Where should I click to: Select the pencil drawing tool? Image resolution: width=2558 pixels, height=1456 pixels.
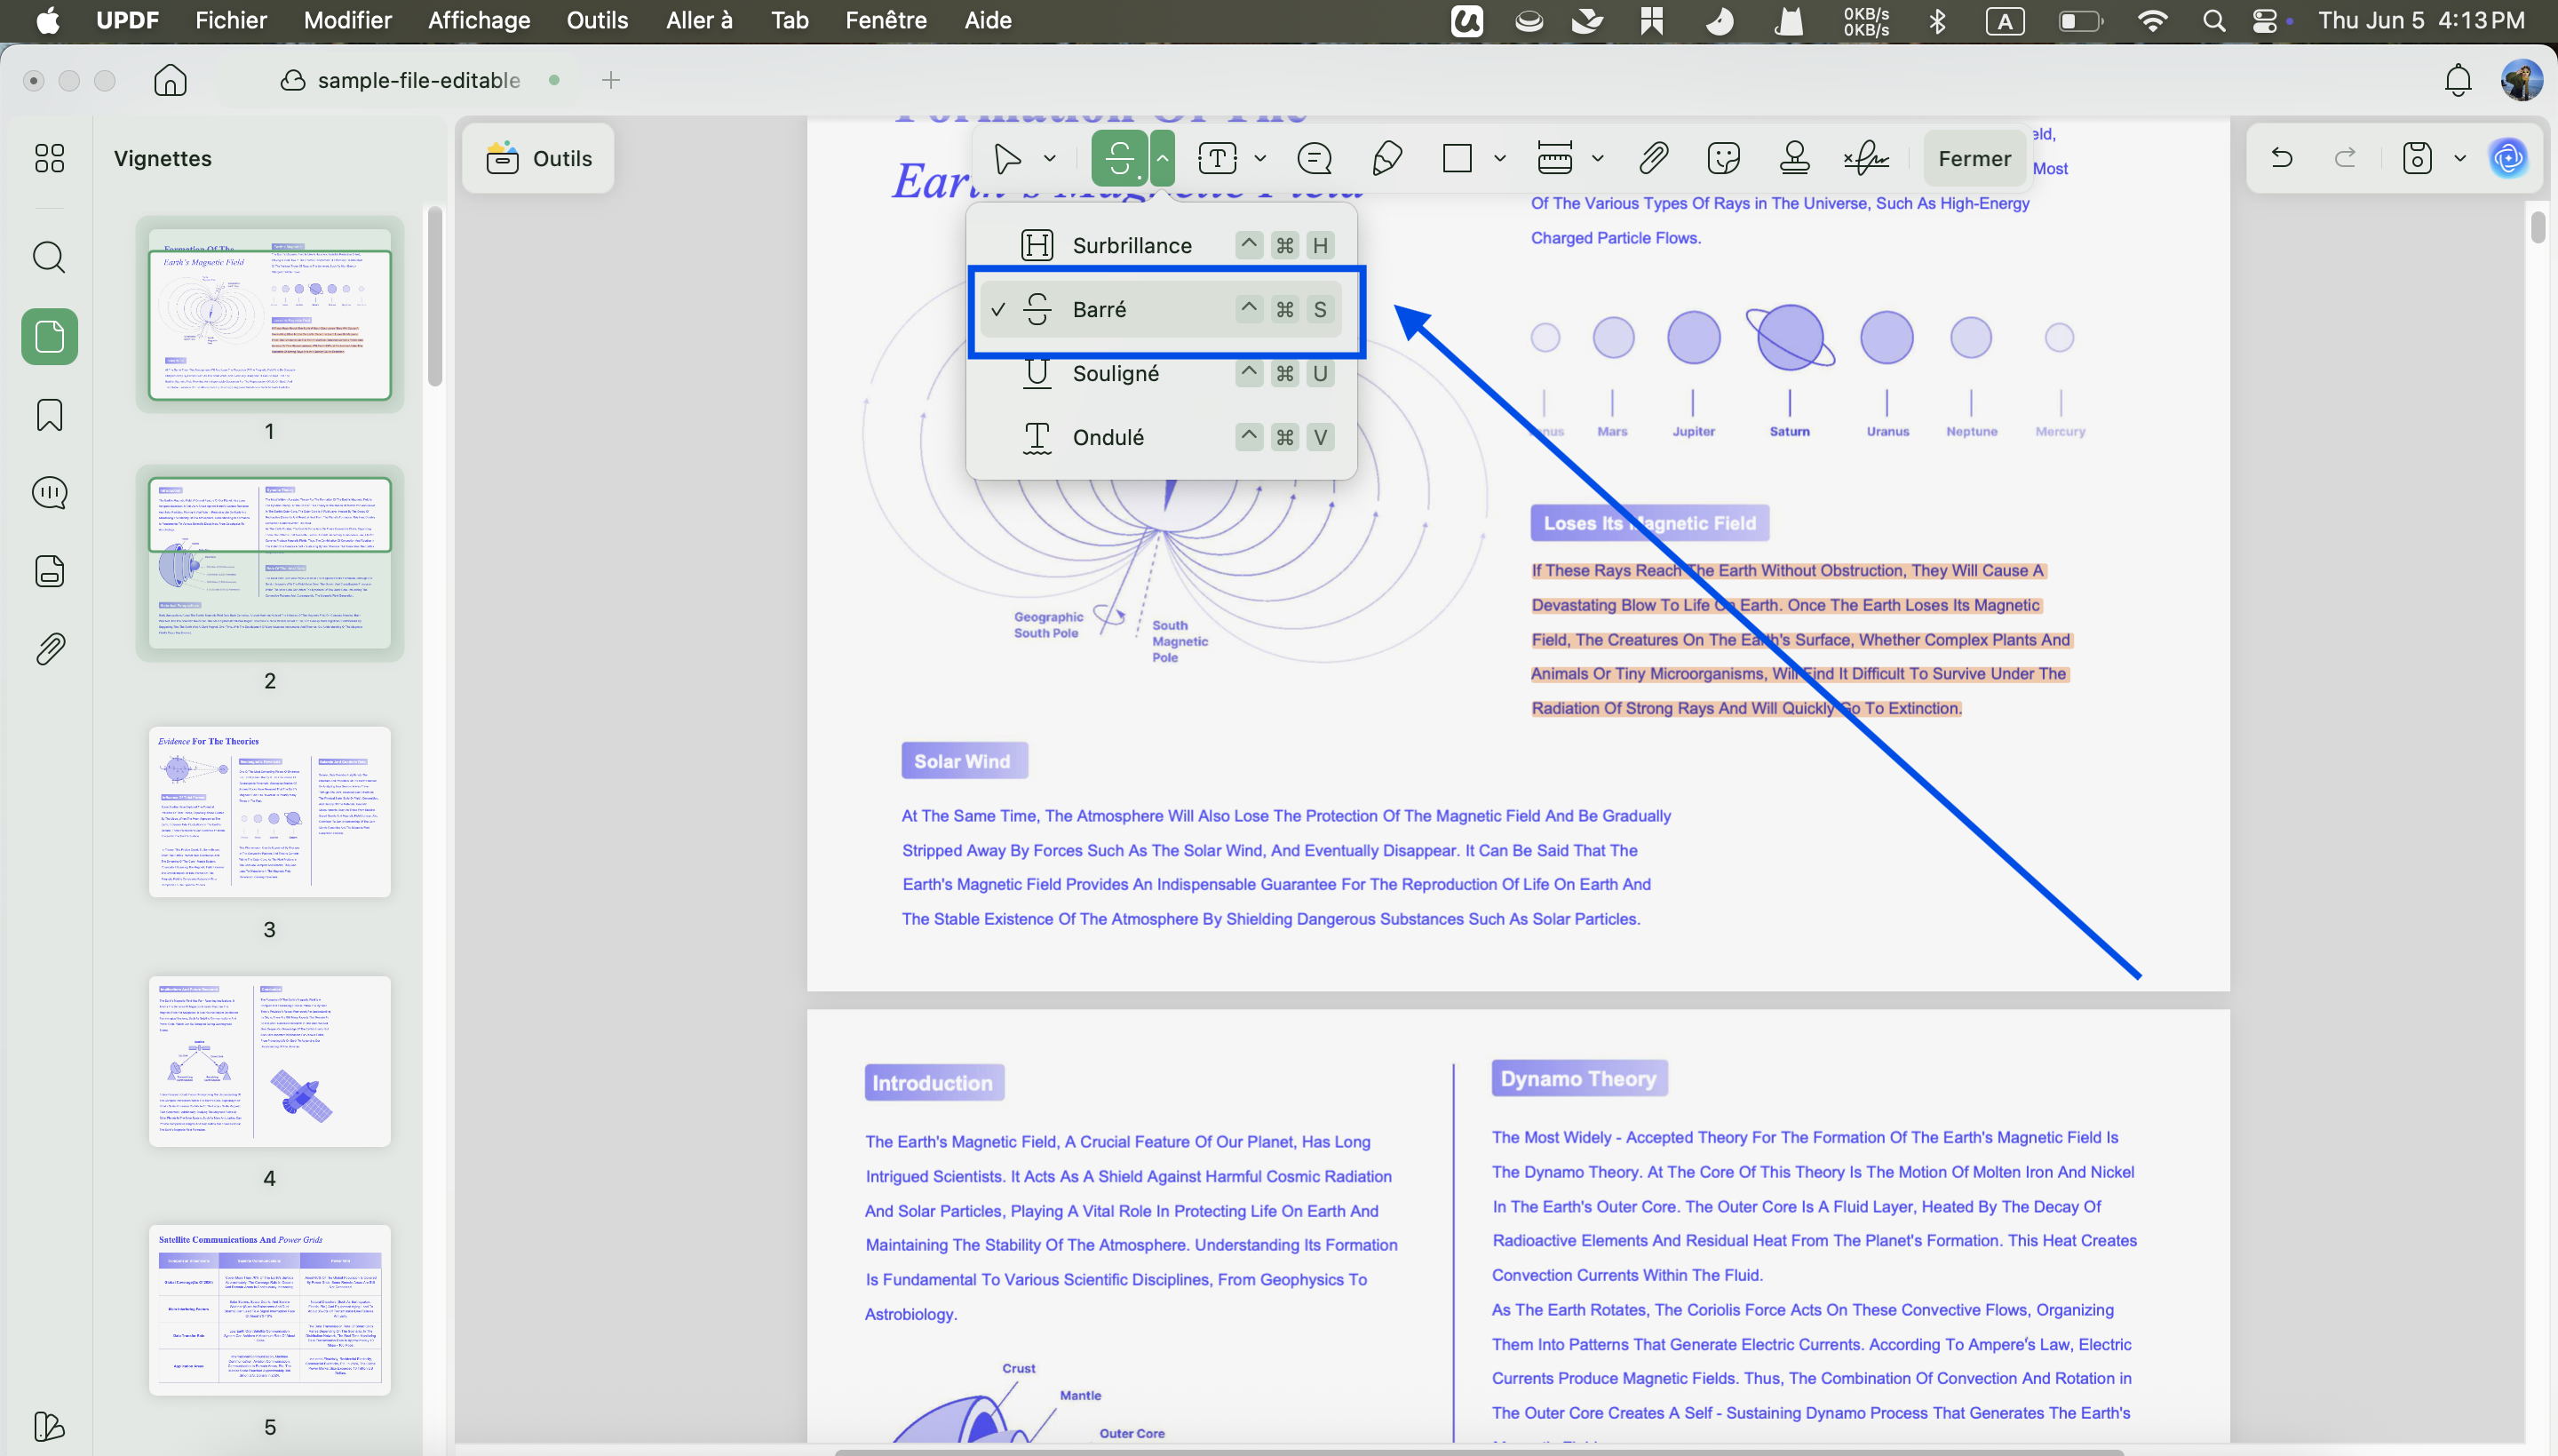(1386, 158)
